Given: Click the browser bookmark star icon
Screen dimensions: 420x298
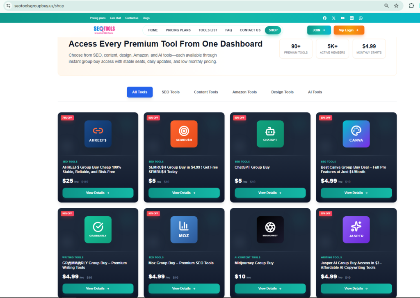Looking at the screenshot, I should (x=396, y=6).
